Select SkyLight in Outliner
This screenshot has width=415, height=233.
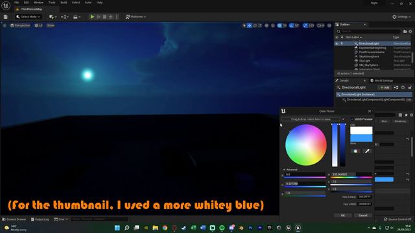[x=364, y=61]
